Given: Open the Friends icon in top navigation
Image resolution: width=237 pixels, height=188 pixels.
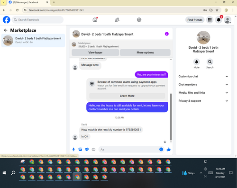Looking at the screenshot, I should 117,20.
